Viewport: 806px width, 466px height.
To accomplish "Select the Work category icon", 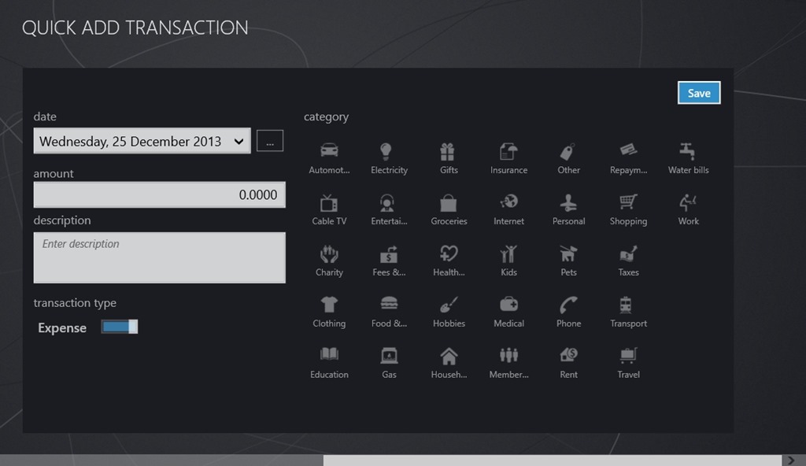I will click(687, 202).
